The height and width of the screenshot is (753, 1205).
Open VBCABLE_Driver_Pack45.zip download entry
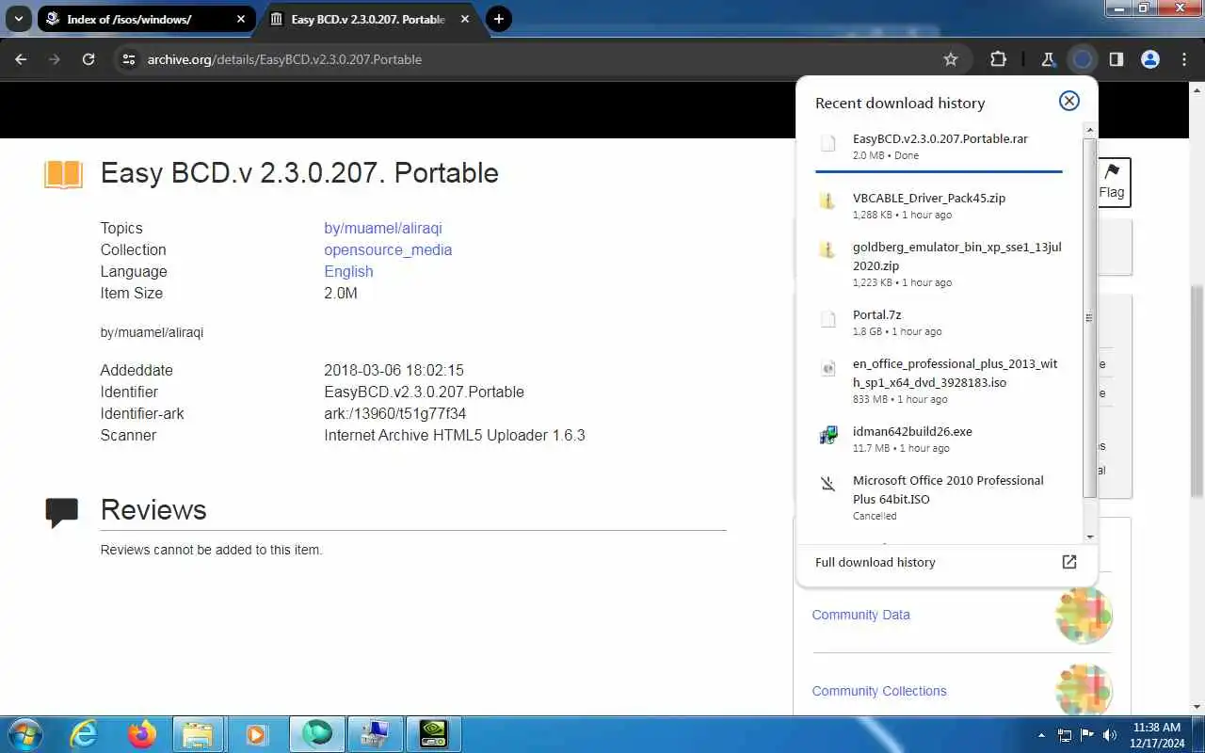pos(941,206)
